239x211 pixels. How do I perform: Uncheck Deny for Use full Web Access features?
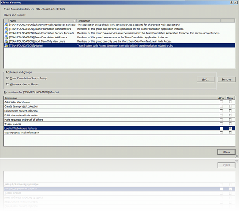tap(230, 128)
